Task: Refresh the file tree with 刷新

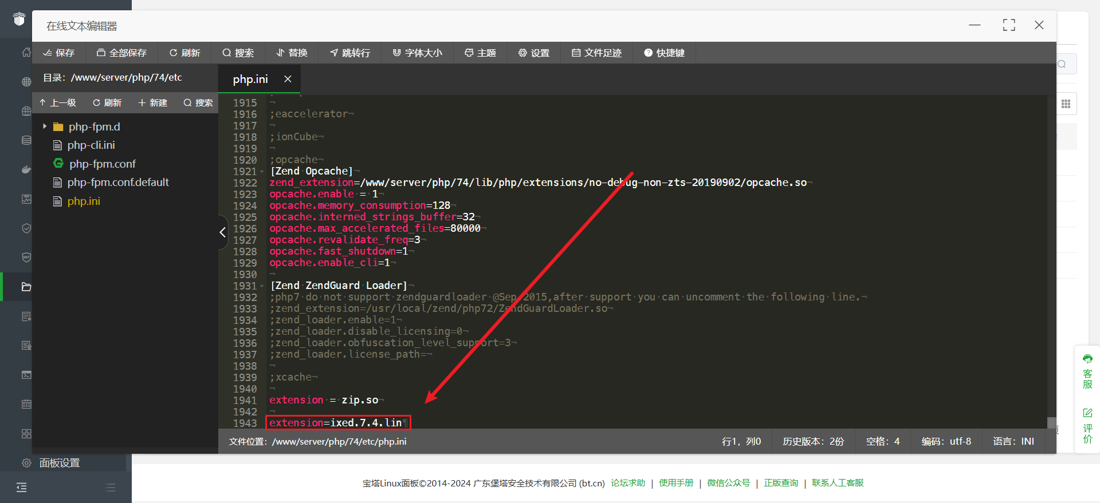Action: point(107,102)
